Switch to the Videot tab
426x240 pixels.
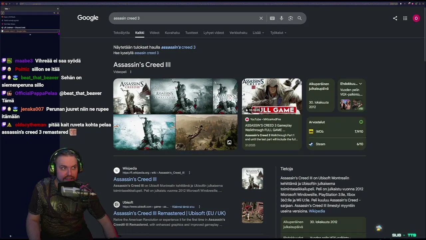[154, 33]
